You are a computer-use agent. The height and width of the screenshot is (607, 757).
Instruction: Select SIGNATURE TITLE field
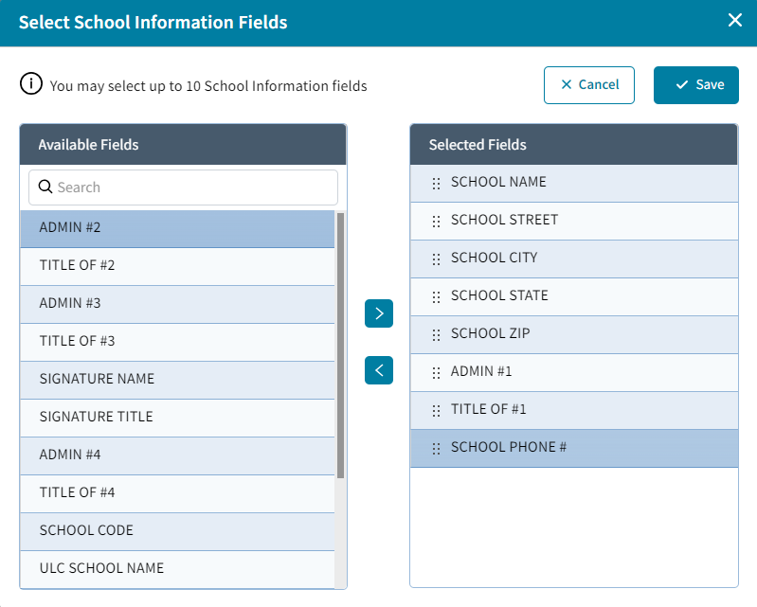tap(177, 419)
